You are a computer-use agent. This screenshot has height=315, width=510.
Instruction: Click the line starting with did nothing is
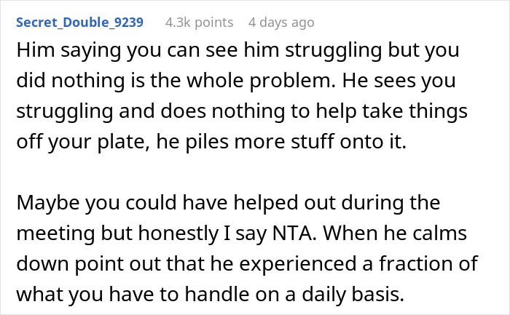[x=236, y=81]
